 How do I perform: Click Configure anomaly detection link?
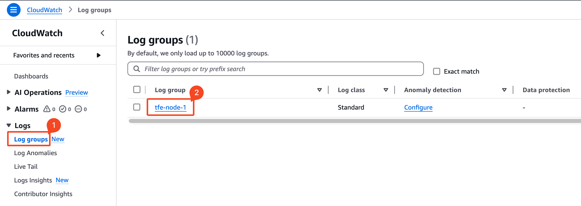418,107
